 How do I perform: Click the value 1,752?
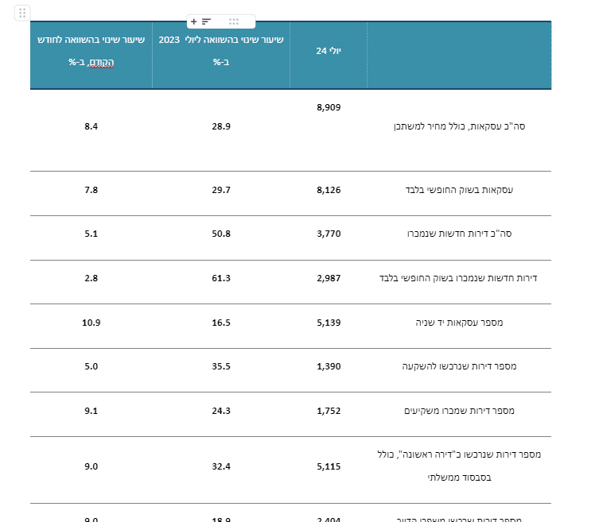329,411
